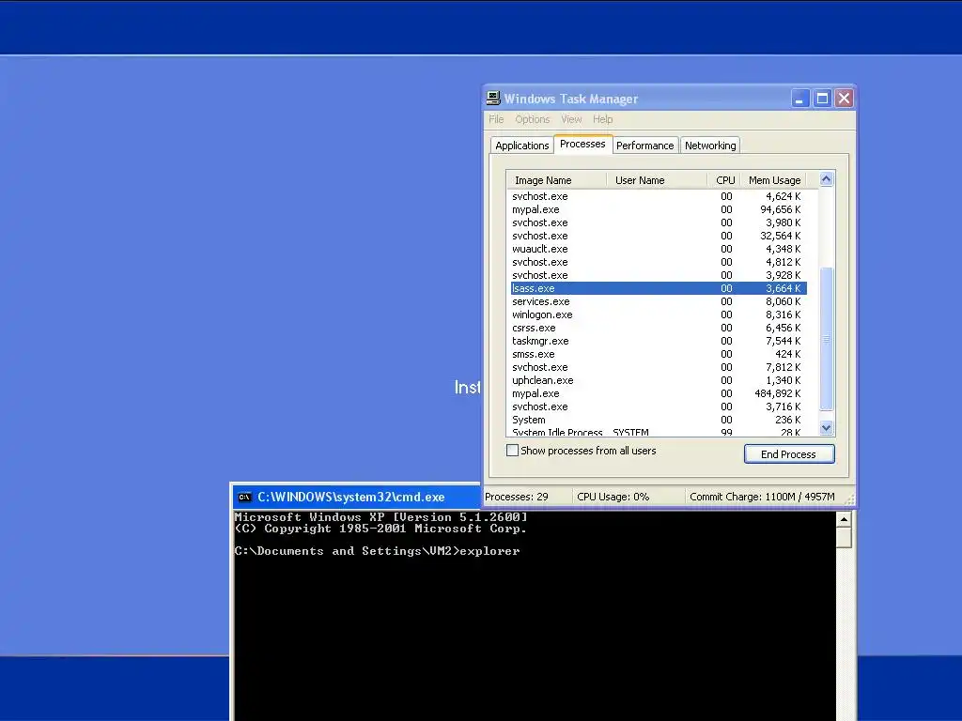
Task: Click the Task Manager title bar icon
Action: tap(492, 98)
